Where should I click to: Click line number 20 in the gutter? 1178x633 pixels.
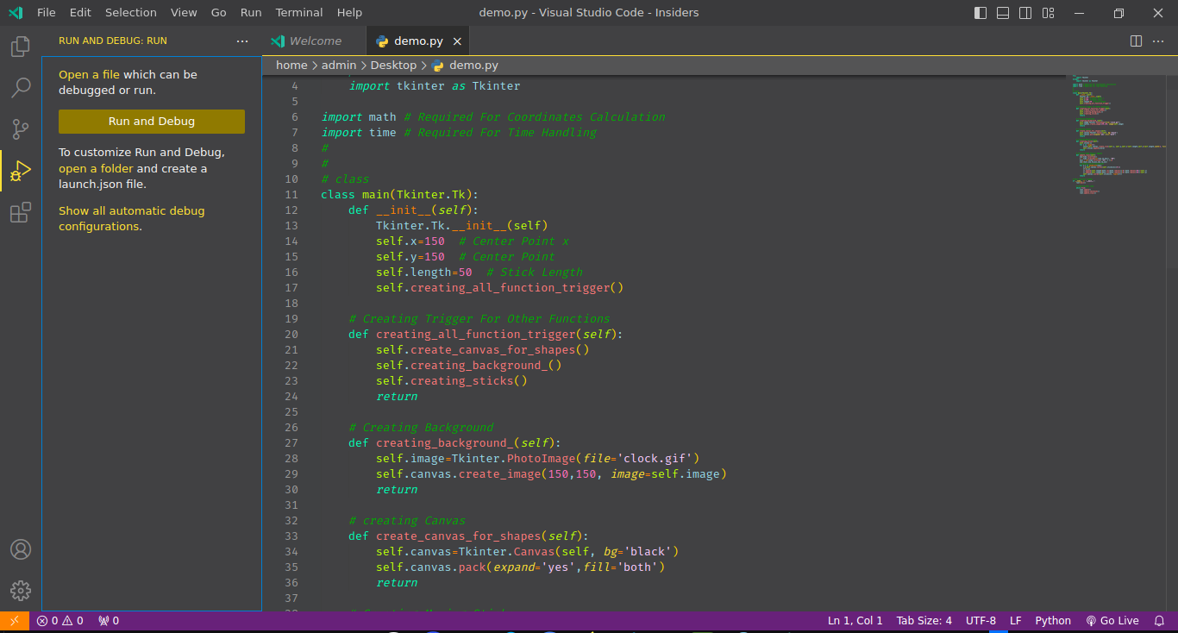click(x=291, y=335)
